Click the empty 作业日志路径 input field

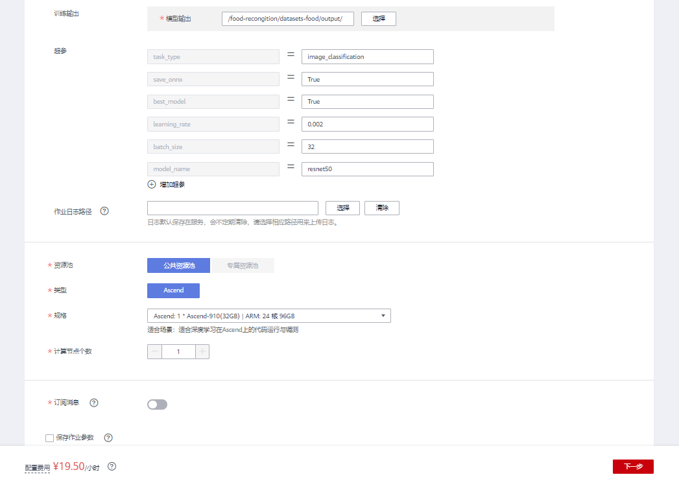point(232,208)
